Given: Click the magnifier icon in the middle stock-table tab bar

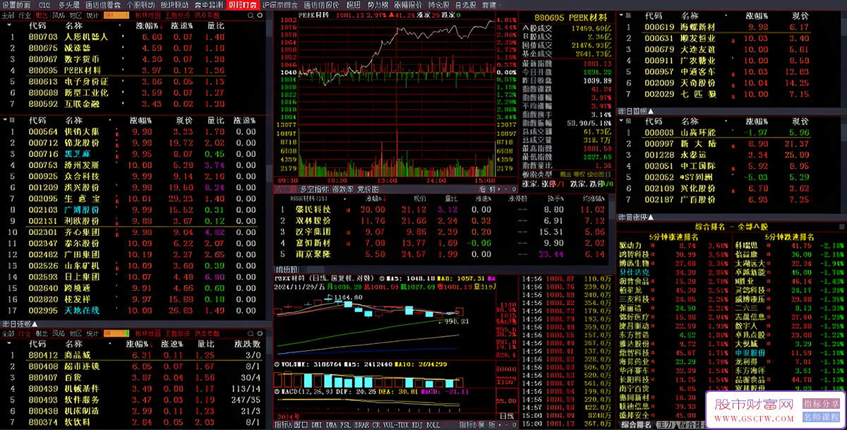Looking at the screenshot, I should click(x=515, y=189).
